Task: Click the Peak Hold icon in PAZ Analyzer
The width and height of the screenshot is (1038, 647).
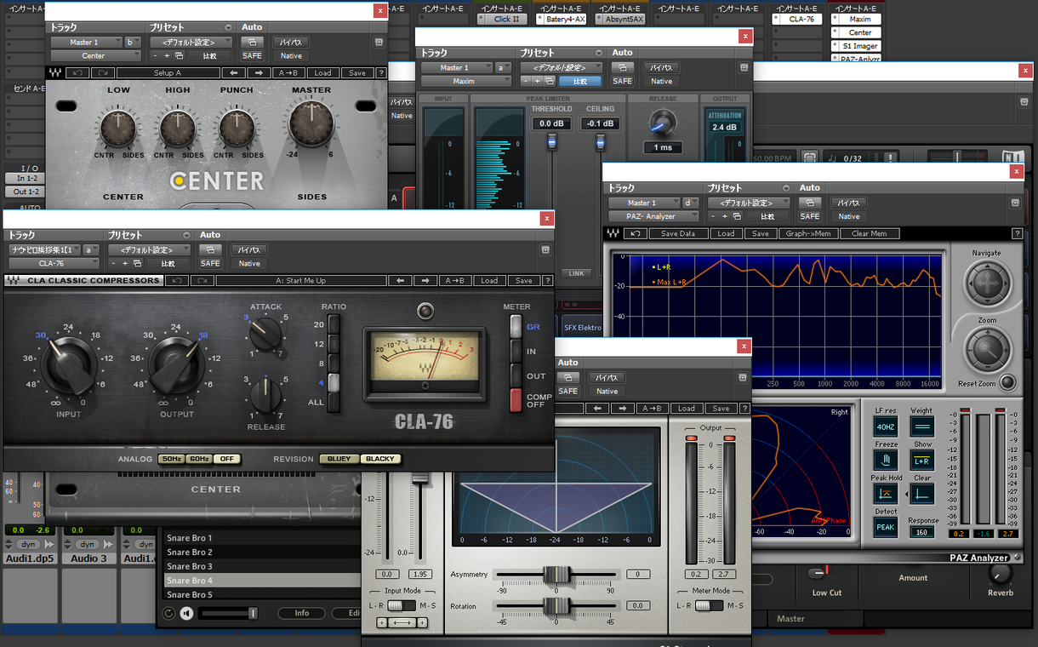Action: coord(886,494)
